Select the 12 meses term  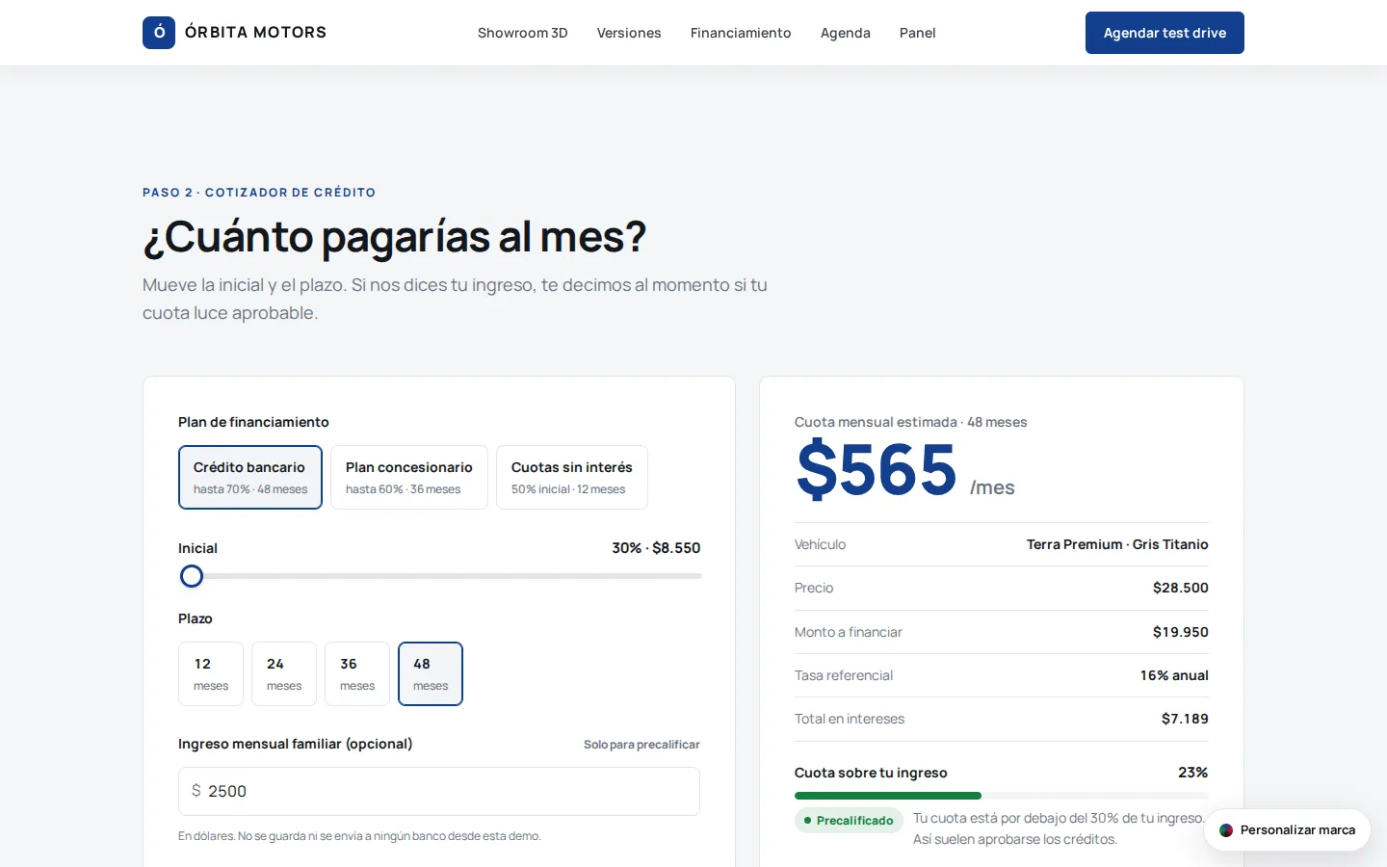coord(211,673)
